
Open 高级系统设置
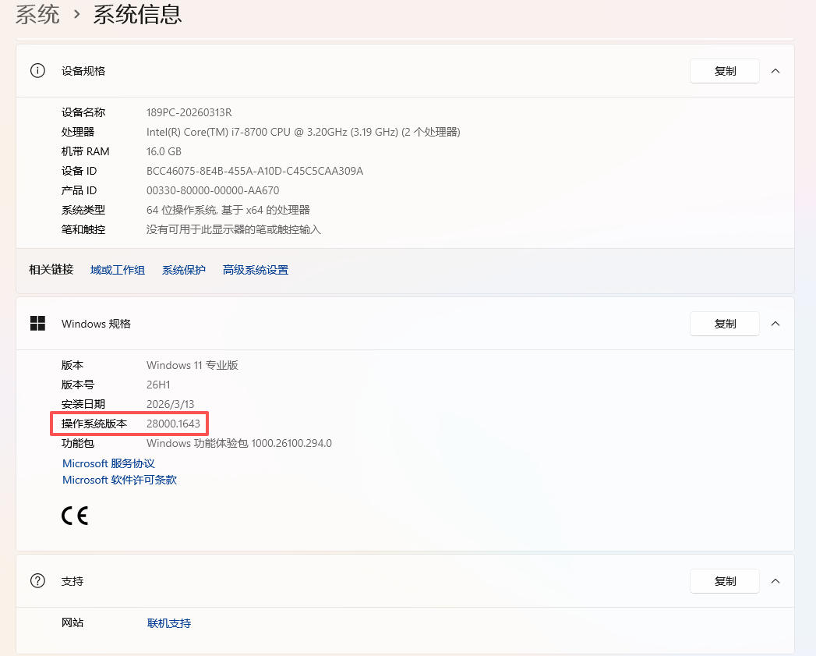pos(256,270)
